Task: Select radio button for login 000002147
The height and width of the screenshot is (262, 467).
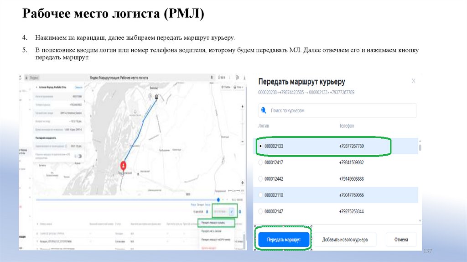Action: tap(260, 211)
